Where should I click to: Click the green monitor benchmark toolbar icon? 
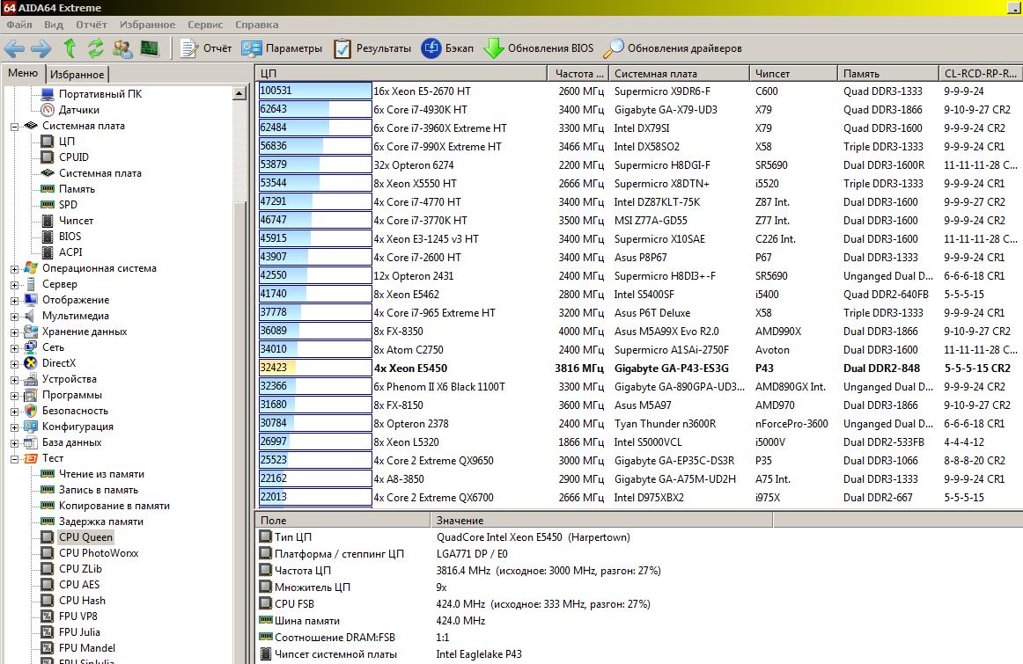click(x=150, y=48)
